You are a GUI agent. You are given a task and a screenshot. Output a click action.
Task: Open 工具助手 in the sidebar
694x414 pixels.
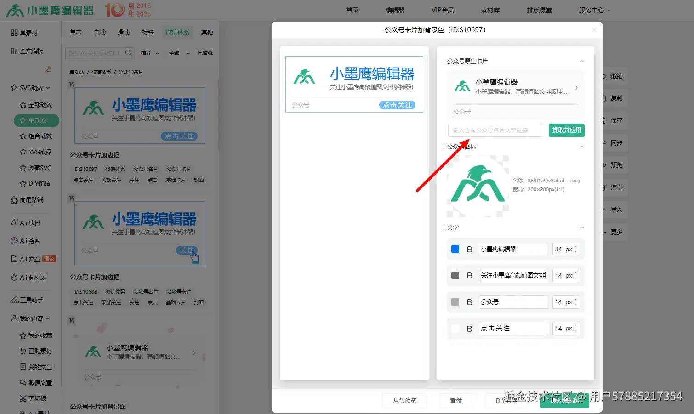point(27,300)
